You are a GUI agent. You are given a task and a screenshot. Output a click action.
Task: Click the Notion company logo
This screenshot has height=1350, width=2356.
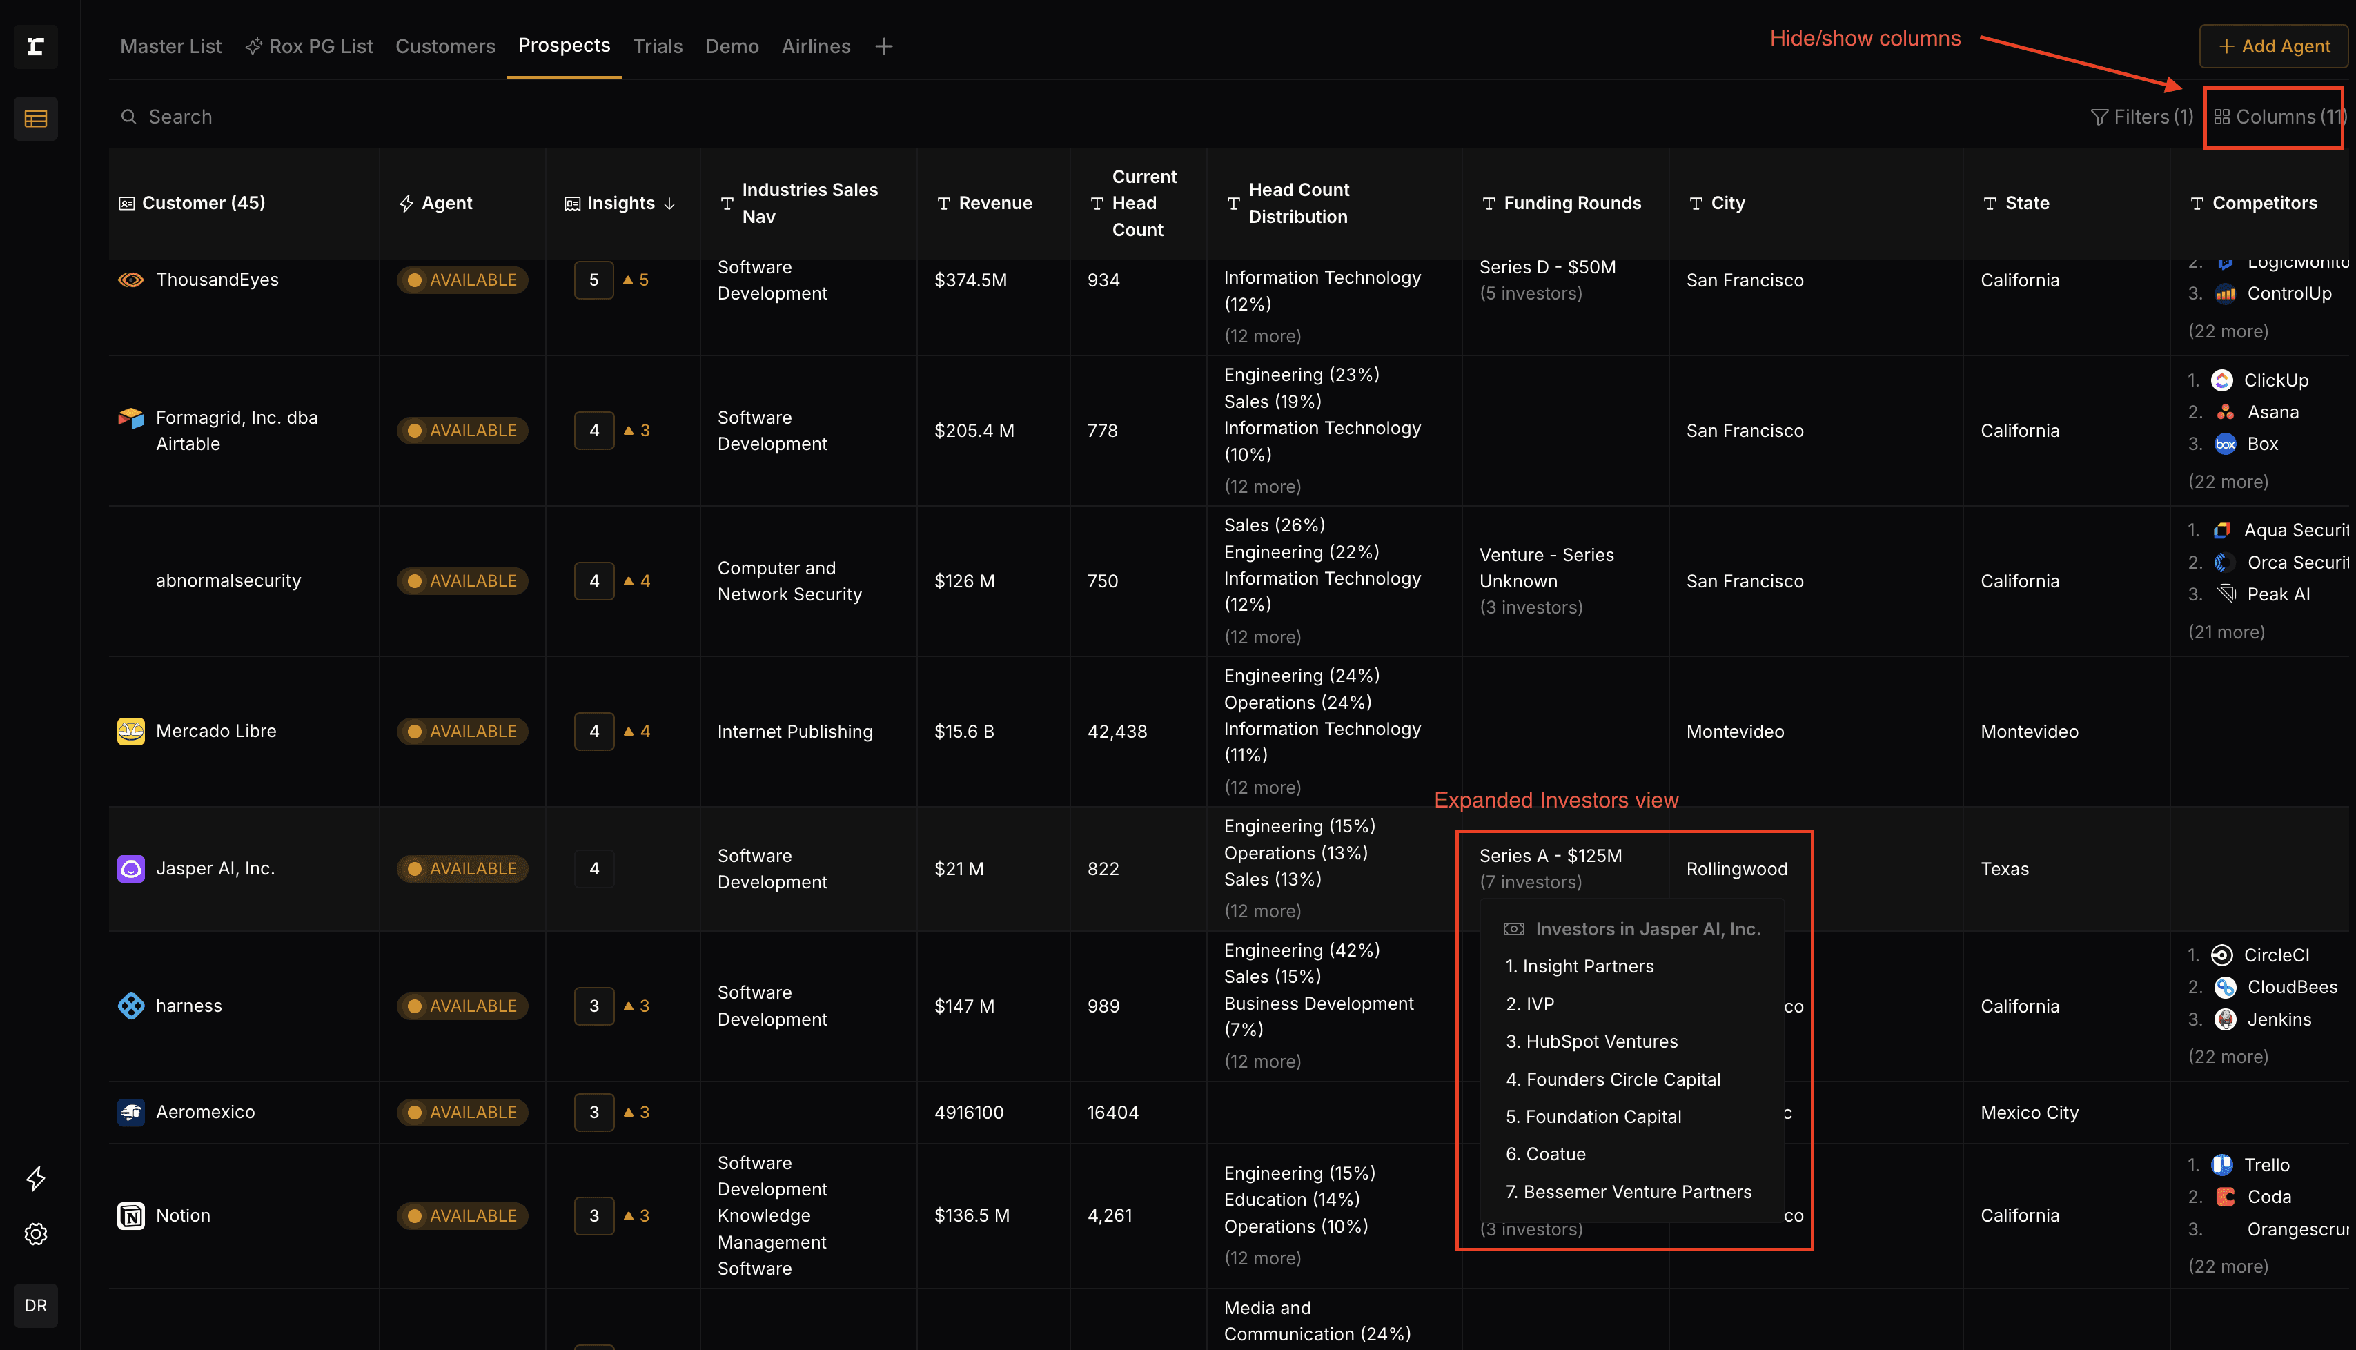[x=130, y=1215]
